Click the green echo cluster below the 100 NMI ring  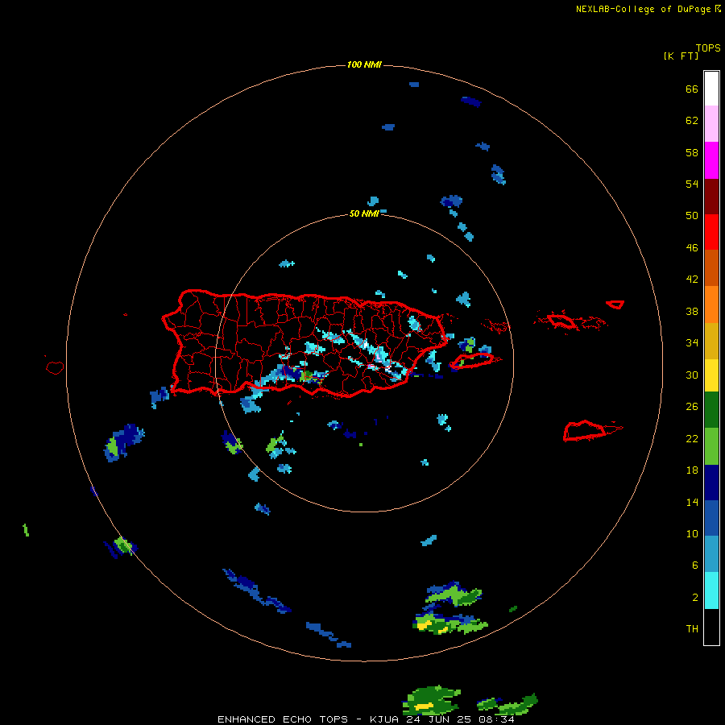click(432, 701)
